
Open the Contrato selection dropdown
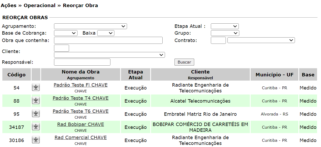point(261,40)
